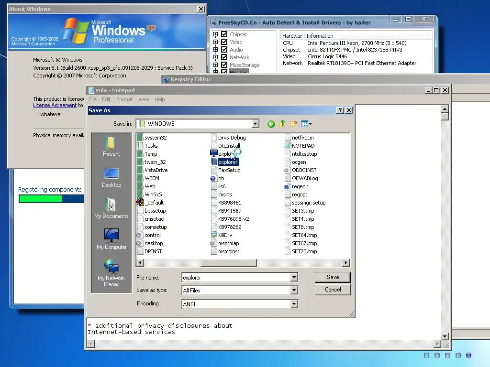490x367 pixels.
Task: Expand the MassStorage tree node
Action: click(216, 65)
